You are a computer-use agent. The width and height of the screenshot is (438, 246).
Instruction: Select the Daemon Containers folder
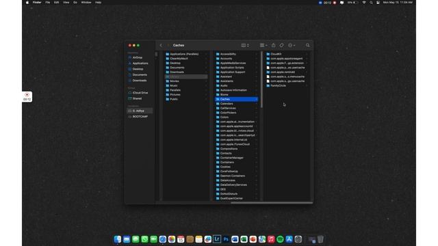[x=236, y=176]
